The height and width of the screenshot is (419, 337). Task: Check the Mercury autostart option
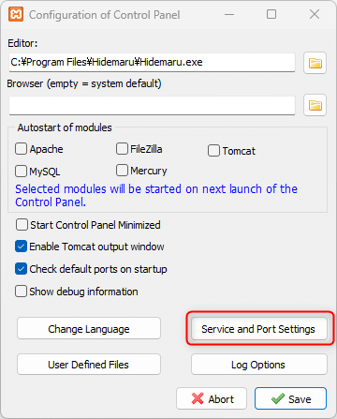coord(122,171)
